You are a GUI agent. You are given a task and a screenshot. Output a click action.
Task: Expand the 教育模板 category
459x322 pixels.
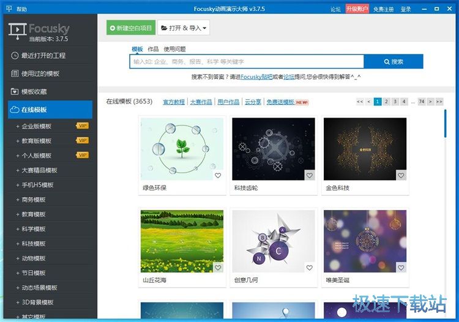[18, 214]
